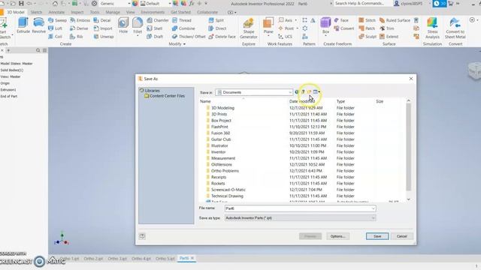Click the Fillet tool
Screen dimensions: 481x270
click(x=138, y=25)
